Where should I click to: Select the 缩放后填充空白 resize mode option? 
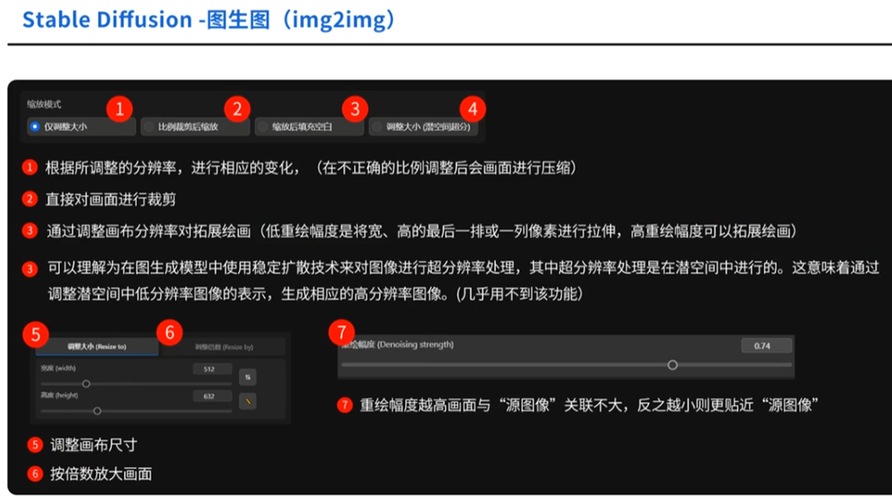click(x=309, y=127)
